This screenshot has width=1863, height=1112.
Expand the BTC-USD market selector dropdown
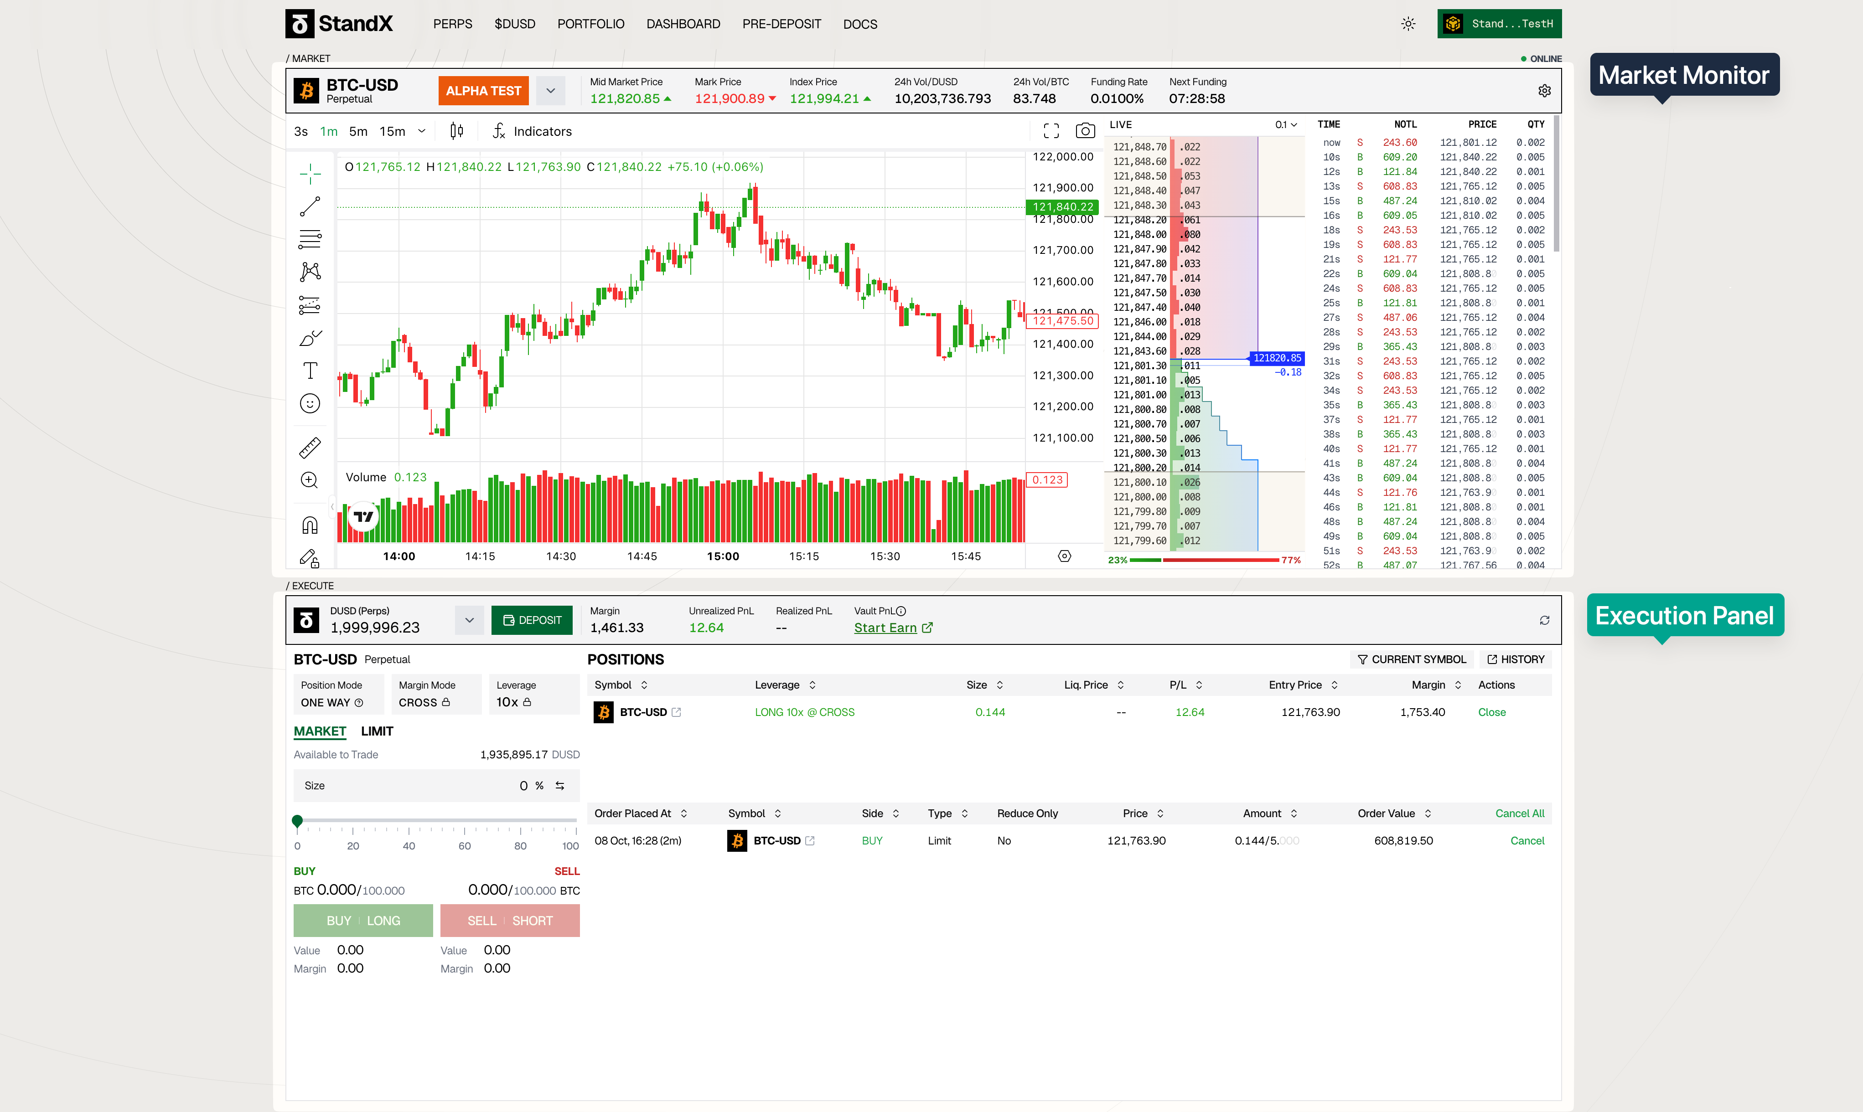point(550,91)
